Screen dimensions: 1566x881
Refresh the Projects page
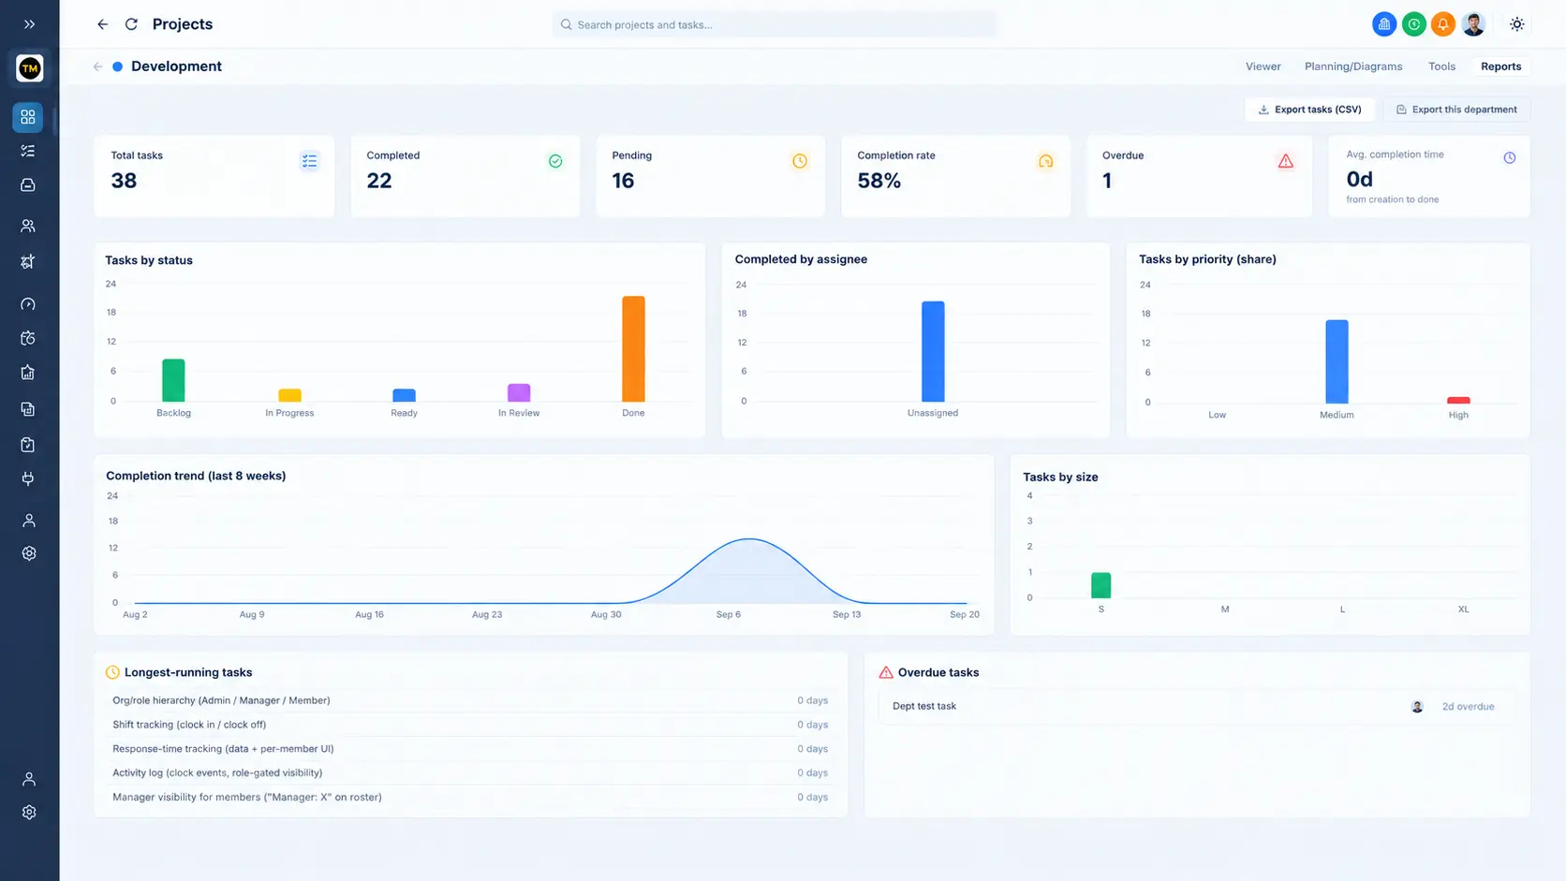coord(131,24)
